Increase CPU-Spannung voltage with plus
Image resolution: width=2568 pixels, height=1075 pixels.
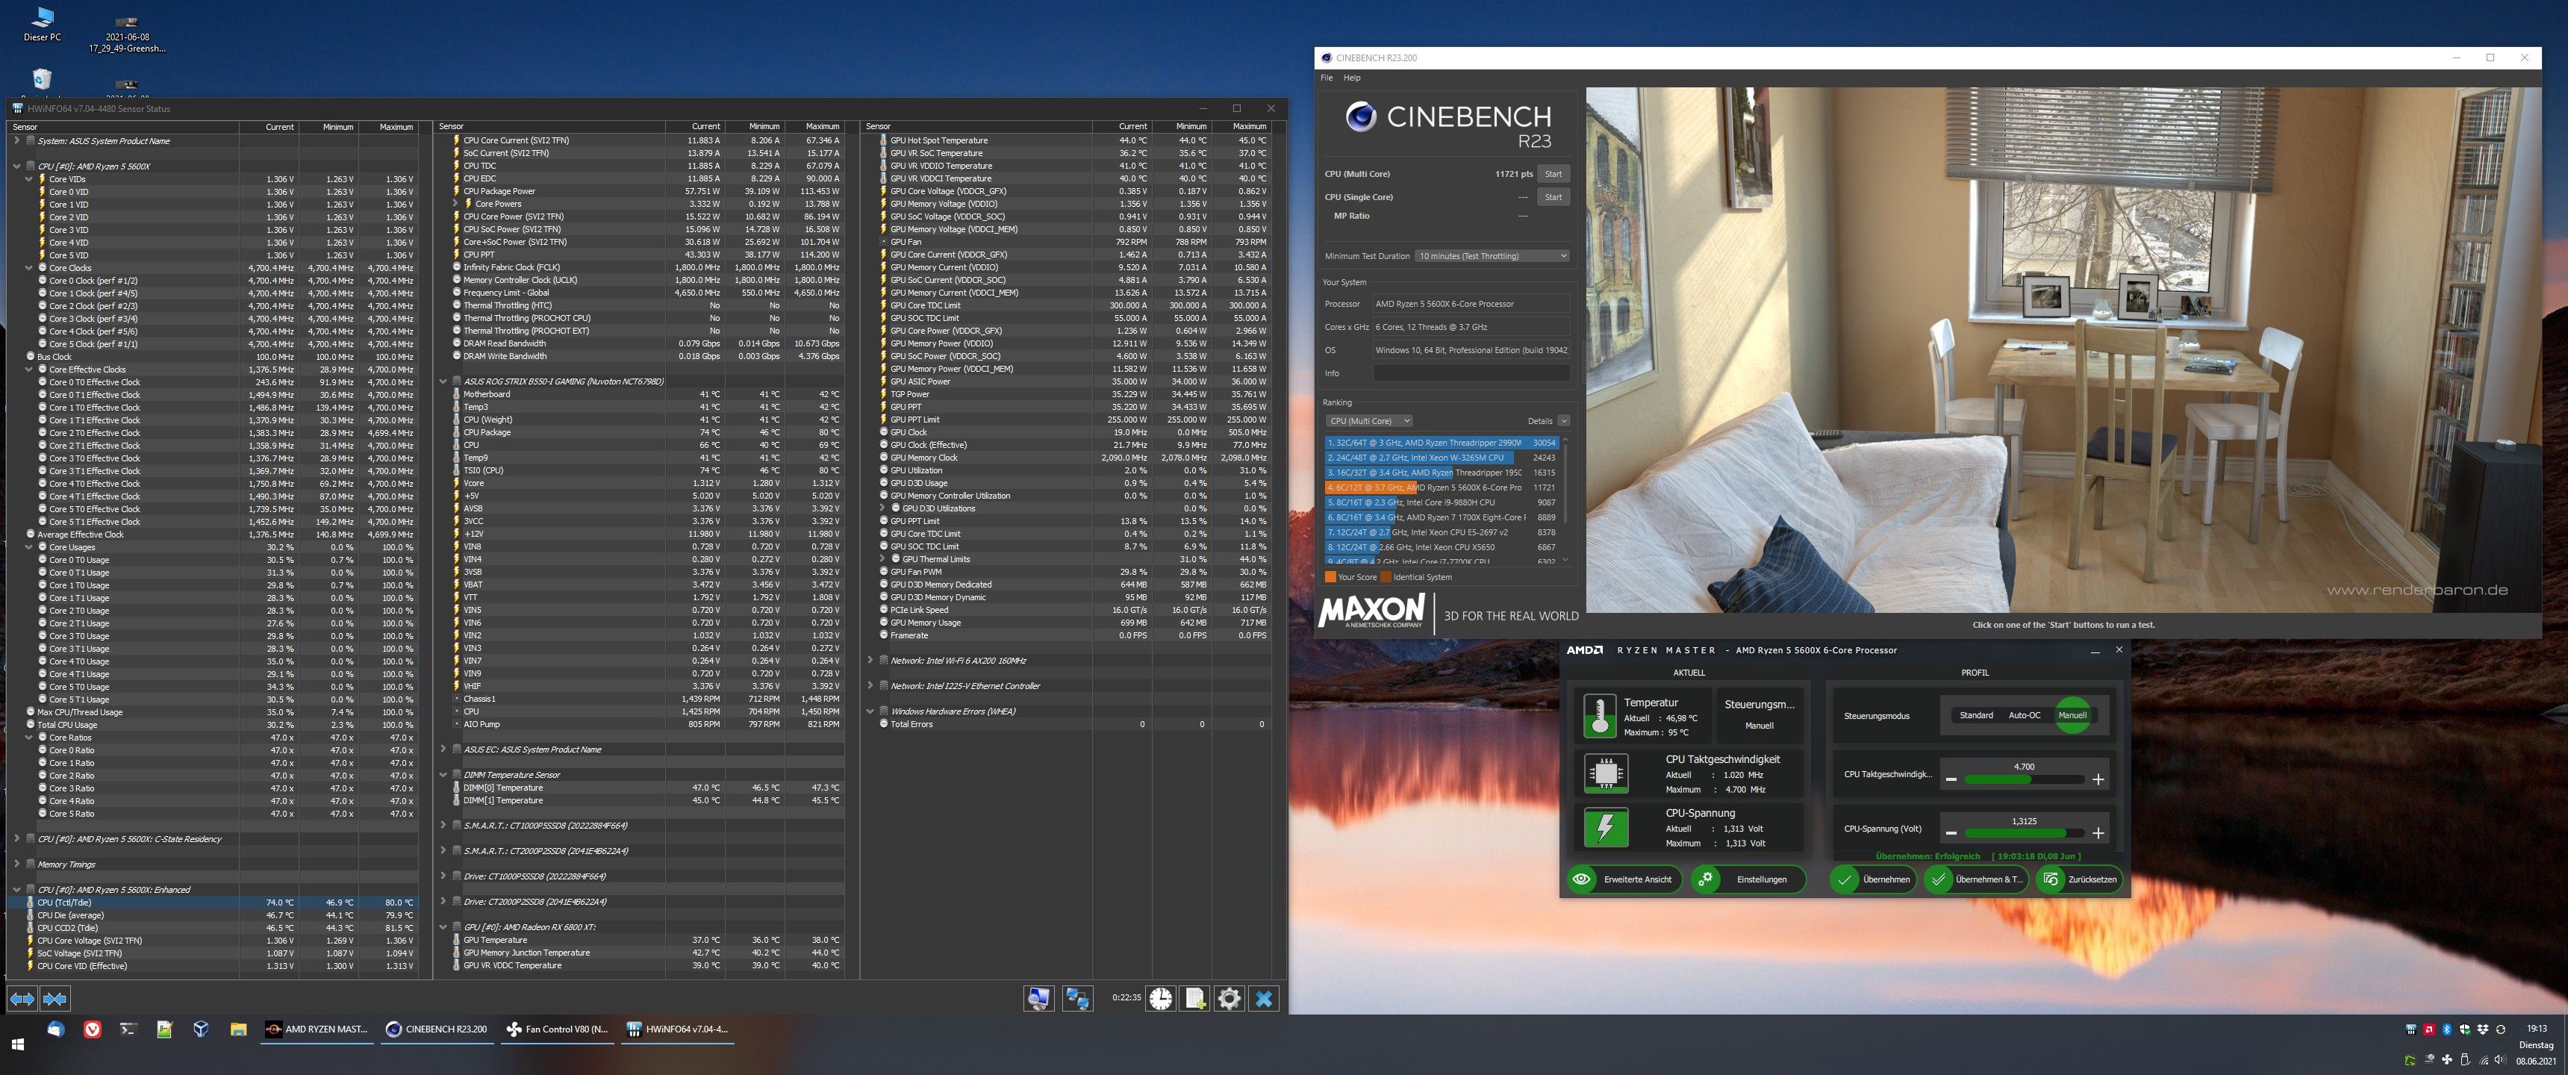pyautogui.click(x=2098, y=832)
